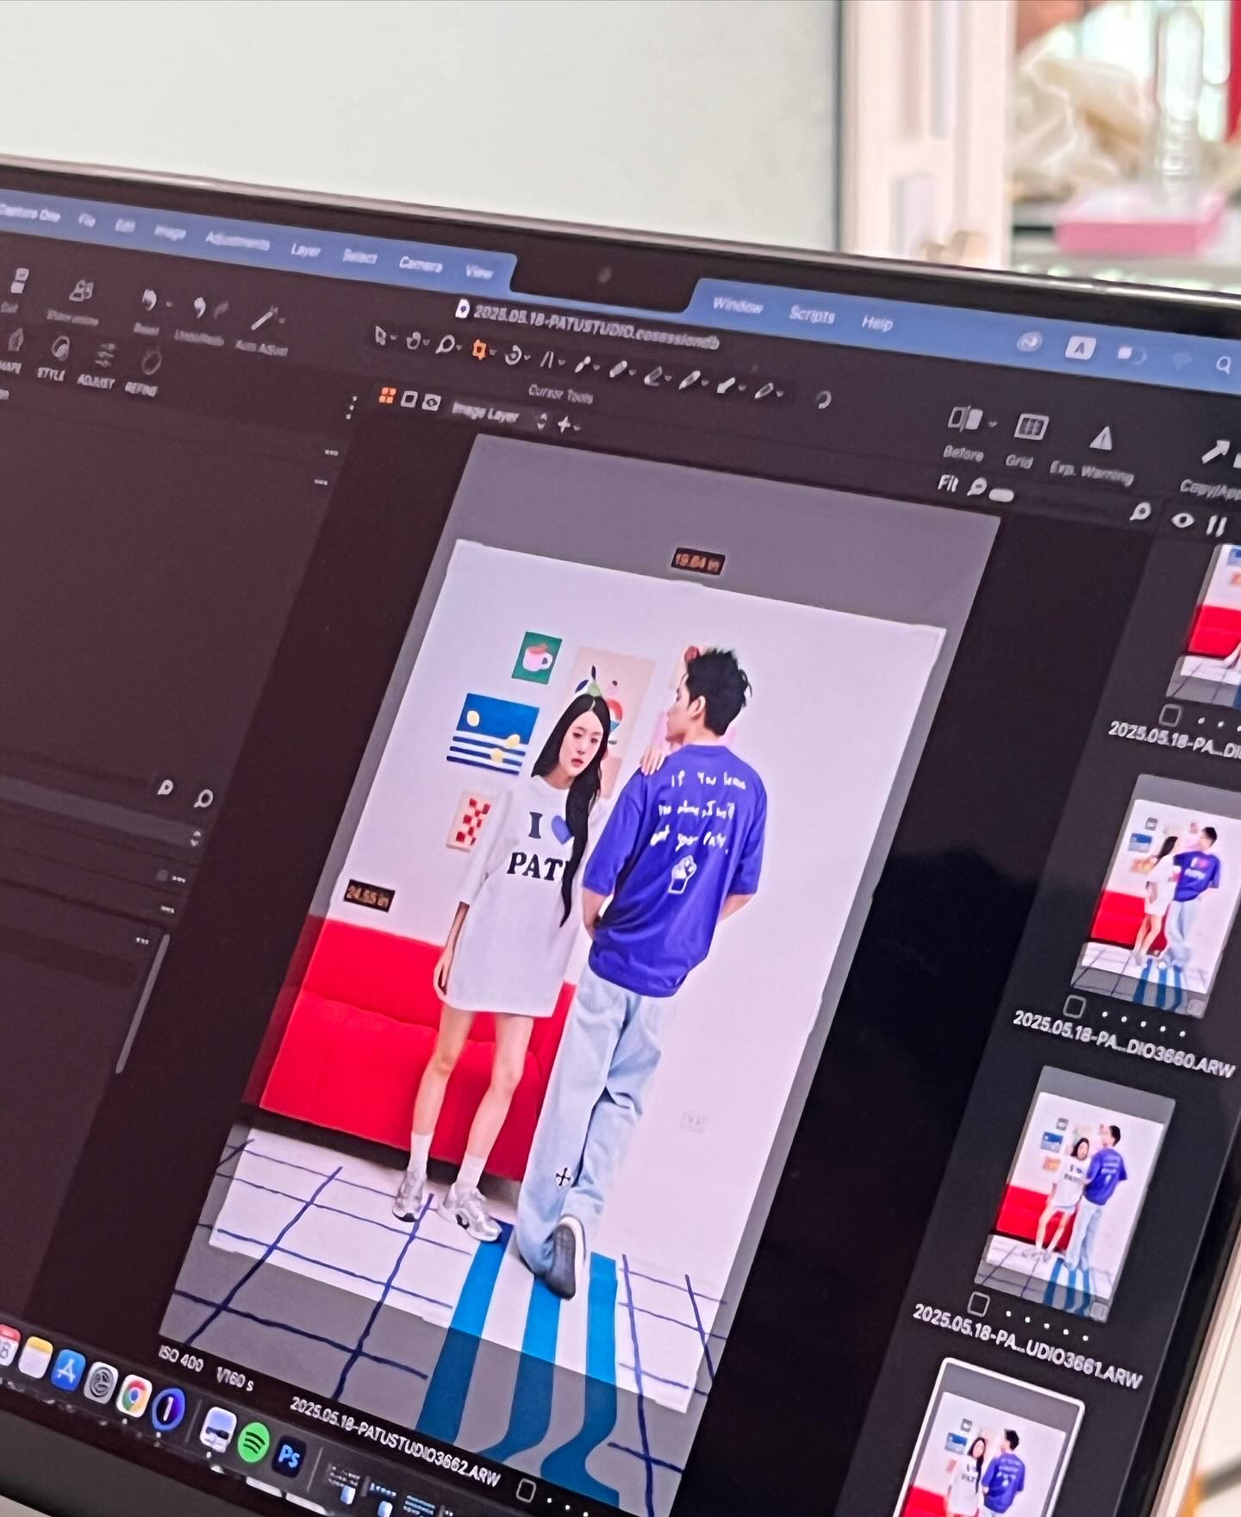Click the Fit zoom button
The image size is (1241, 1517).
(947, 484)
